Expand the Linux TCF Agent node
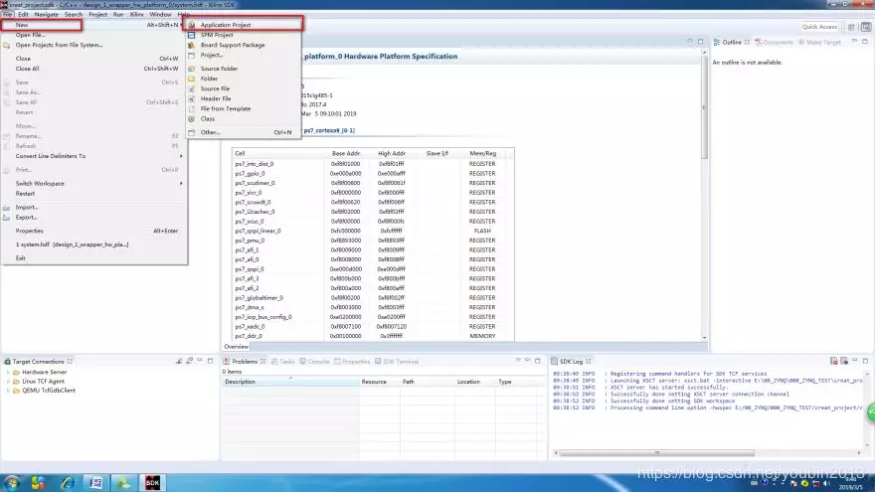The width and height of the screenshot is (875, 492). (8, 381)
